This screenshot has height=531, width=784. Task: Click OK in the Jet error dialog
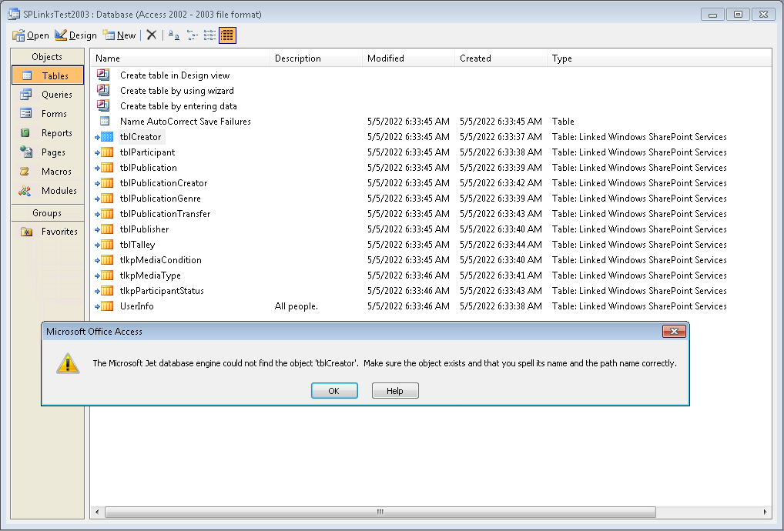(334, 391)
